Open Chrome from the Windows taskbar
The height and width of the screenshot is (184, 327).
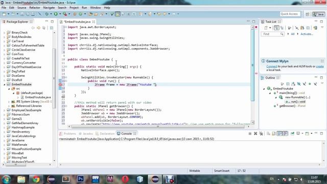coord(36,179)
